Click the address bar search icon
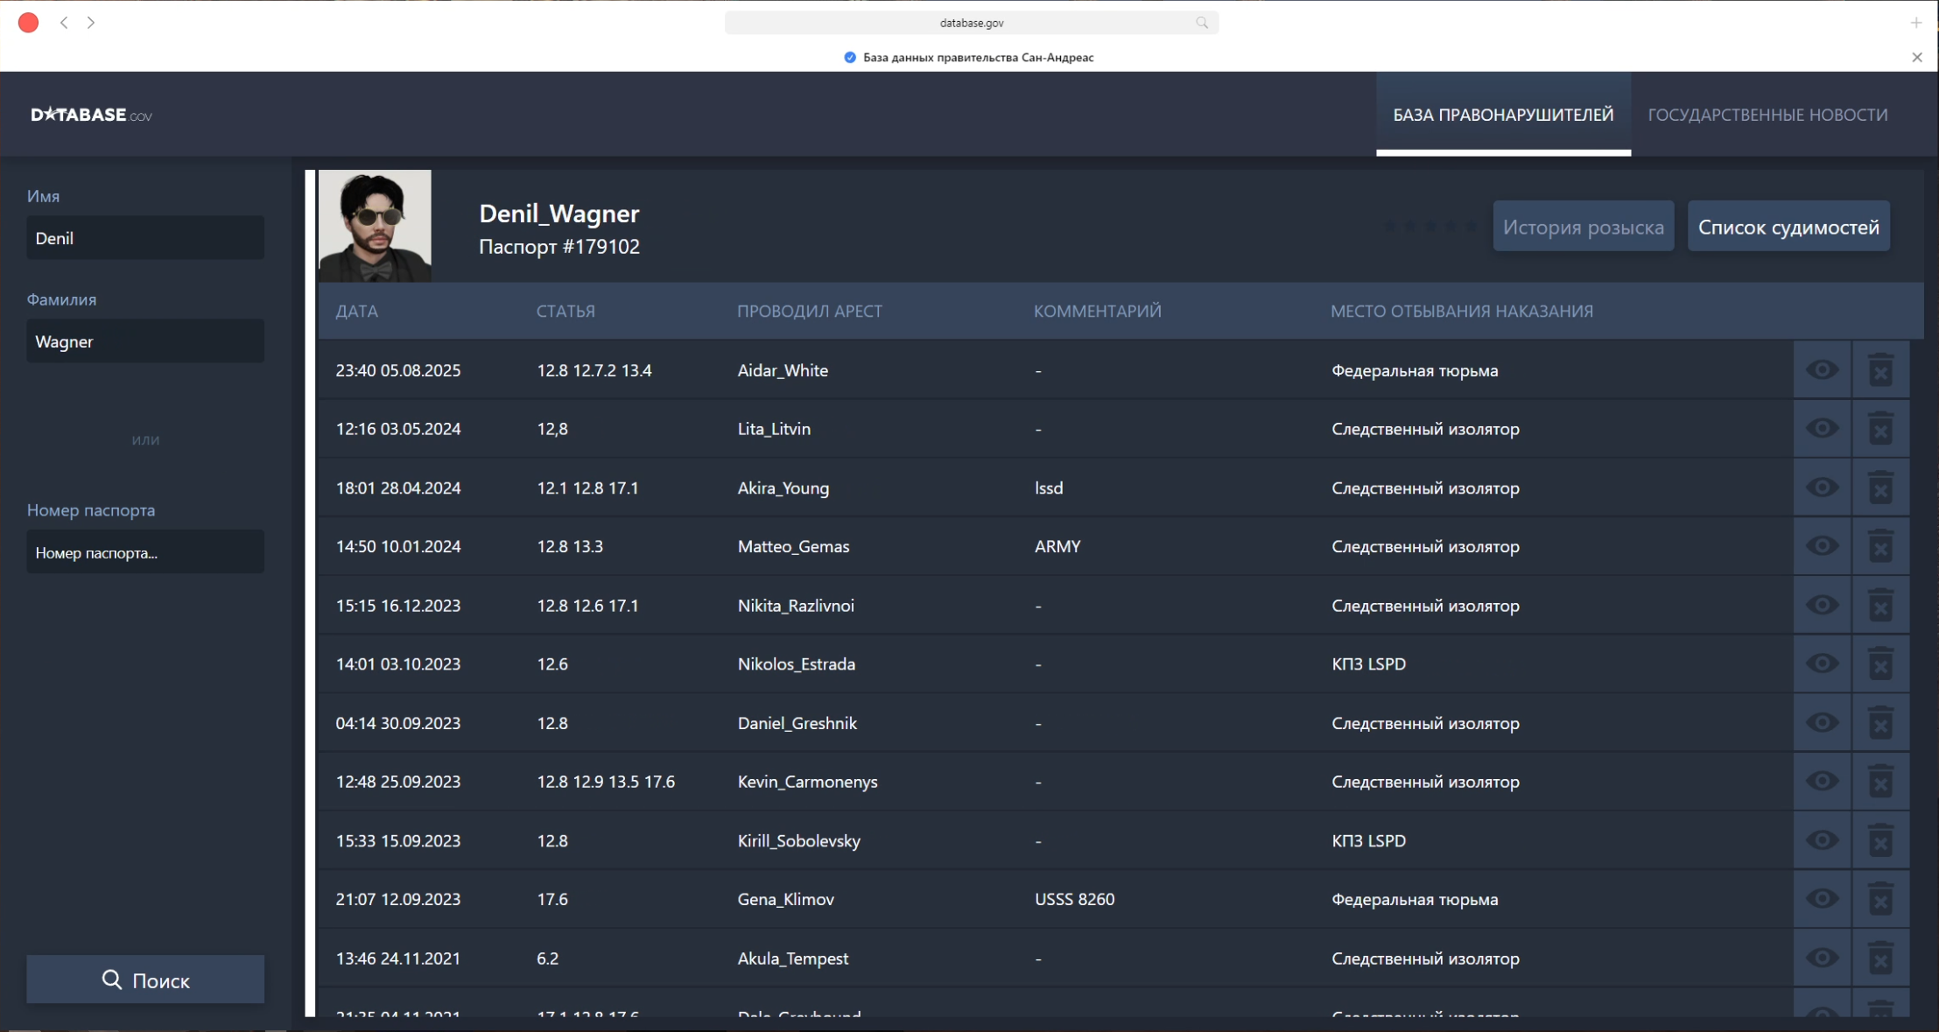 (1201, 23)
